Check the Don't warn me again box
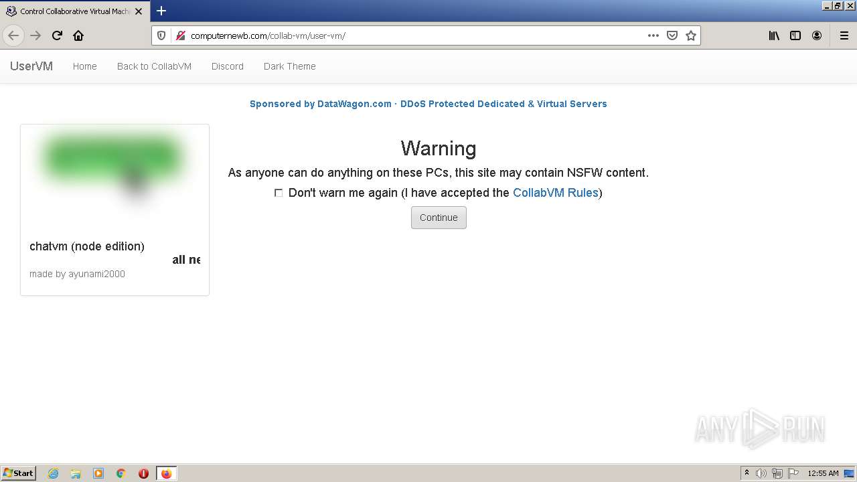This screenshot has height=482, width=857. (x=279, y=193)
